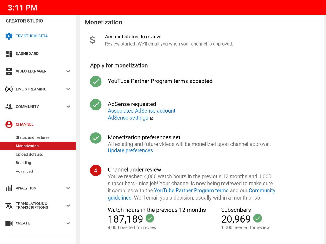Click the Dashboard grid icon

(x=9, y=54)
